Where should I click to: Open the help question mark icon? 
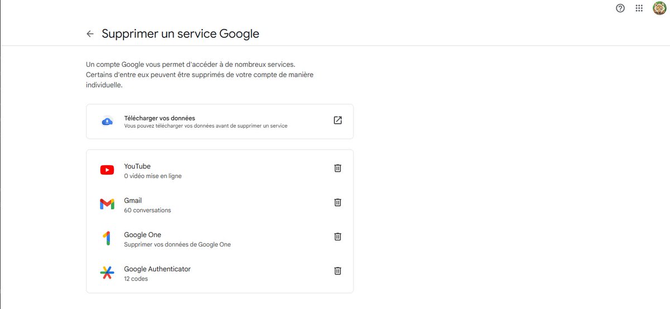pyautogui.click(x=620, y=8)
